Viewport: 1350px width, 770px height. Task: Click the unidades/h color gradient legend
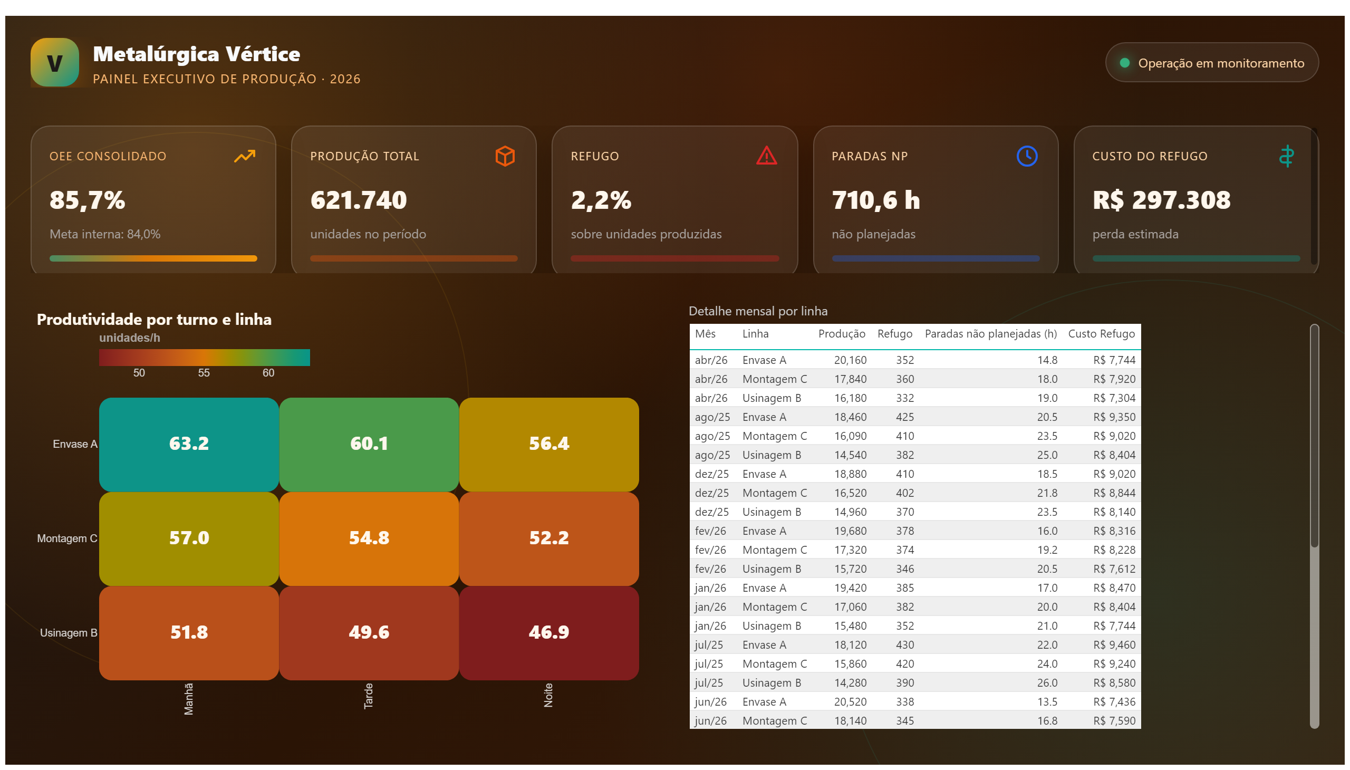click(204, 358)
